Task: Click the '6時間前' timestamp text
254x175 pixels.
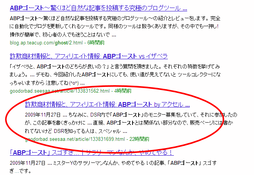Action: 96,43
